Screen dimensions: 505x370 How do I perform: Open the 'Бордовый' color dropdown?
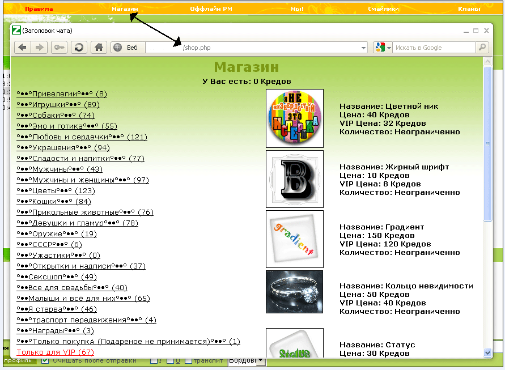(260, 361)
